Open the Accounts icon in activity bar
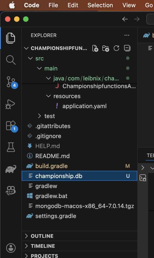This screenshot has width=154, height=258. coord(11,248)
